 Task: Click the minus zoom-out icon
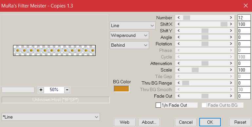[67, 90]
